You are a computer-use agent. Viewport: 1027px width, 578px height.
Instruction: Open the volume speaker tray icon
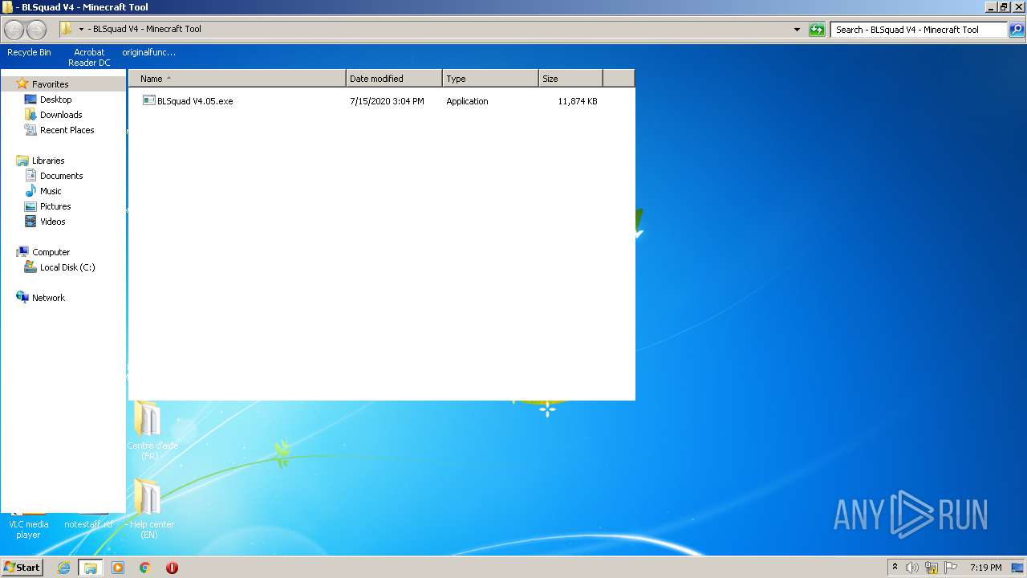point(911,568)
